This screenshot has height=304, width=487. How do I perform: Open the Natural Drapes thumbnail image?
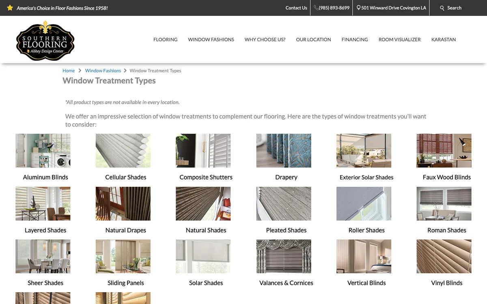point(123,203)
